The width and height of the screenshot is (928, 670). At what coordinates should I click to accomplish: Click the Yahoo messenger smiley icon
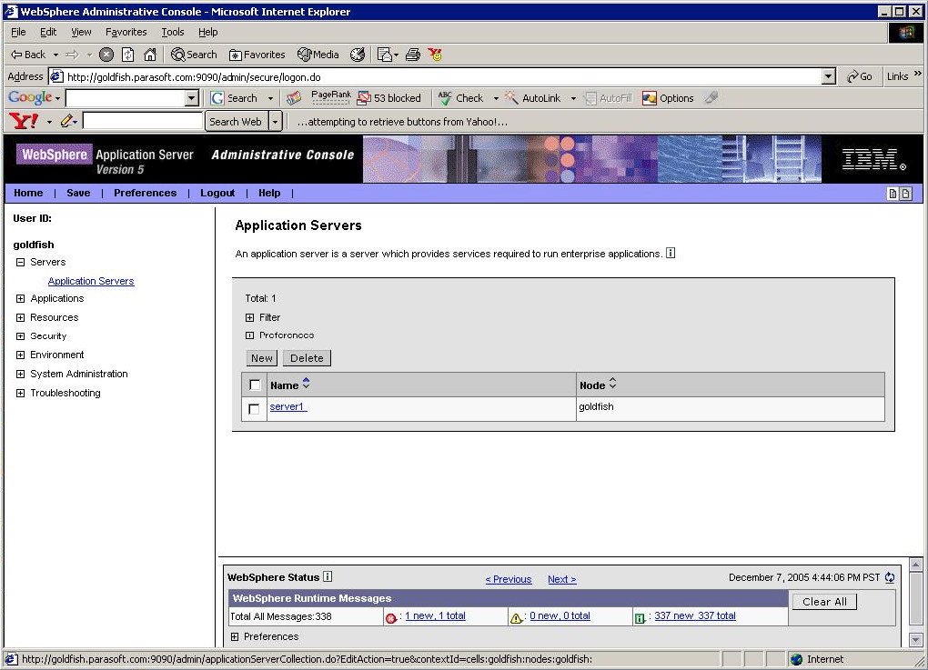point(436,55)
